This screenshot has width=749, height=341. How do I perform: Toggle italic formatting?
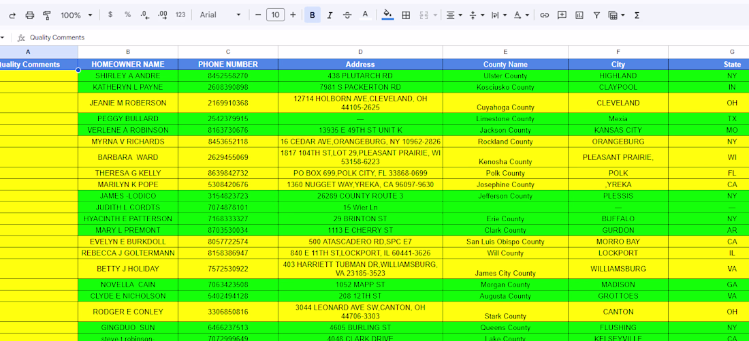point(330,15)
